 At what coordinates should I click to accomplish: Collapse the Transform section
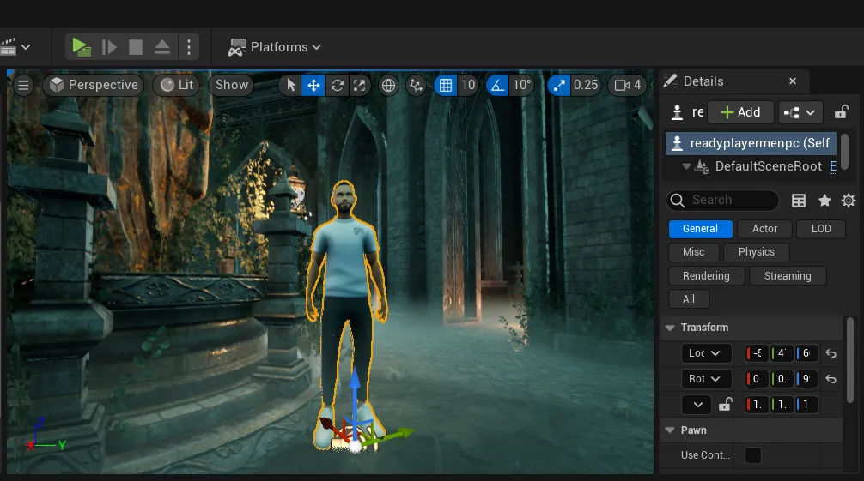point(670,328)
